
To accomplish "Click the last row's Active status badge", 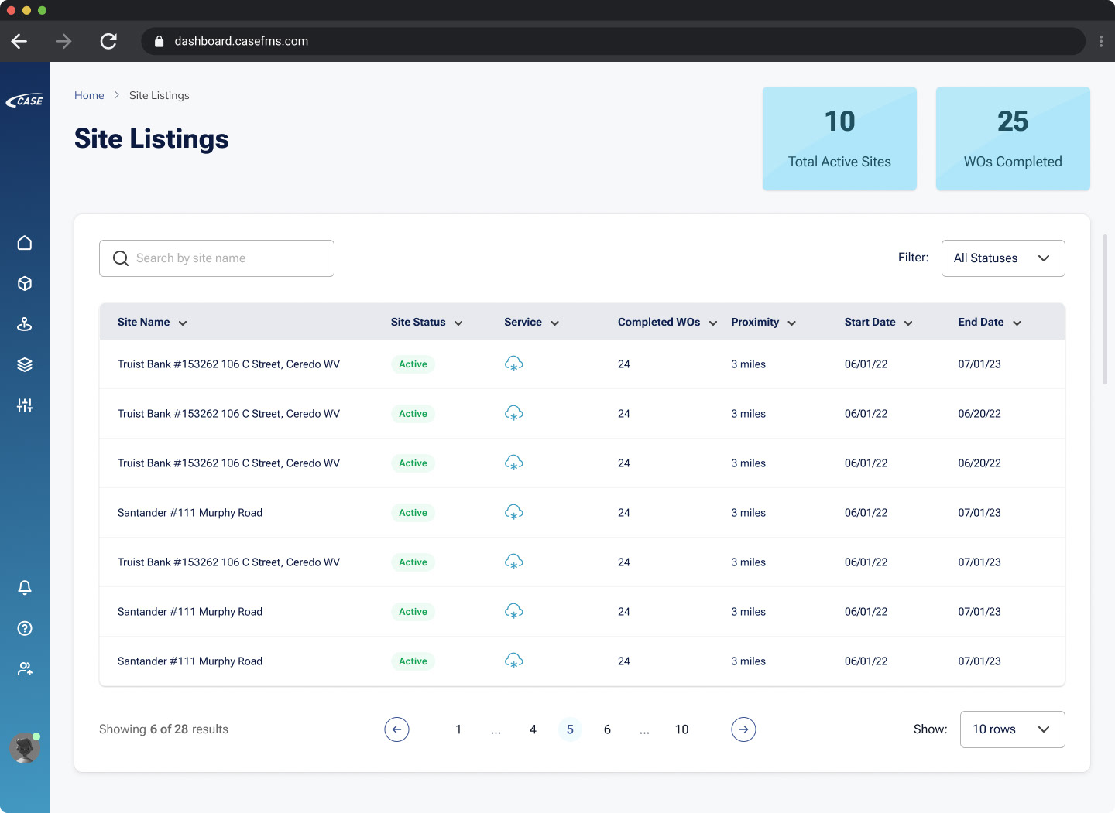I will (x=413, y=661).
